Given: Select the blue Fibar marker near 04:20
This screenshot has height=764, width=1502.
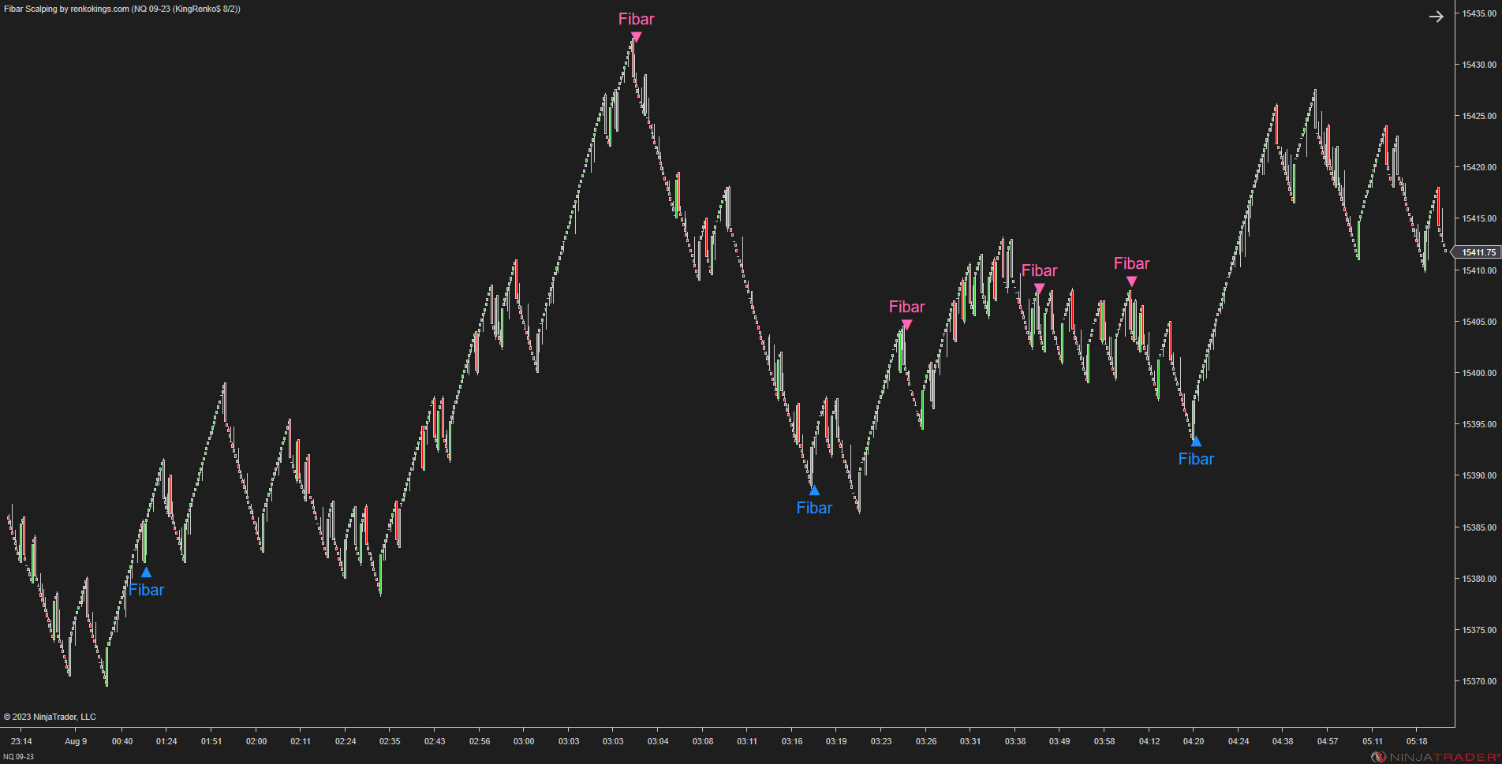Looking at the screenshot, I should [1196, 441].
